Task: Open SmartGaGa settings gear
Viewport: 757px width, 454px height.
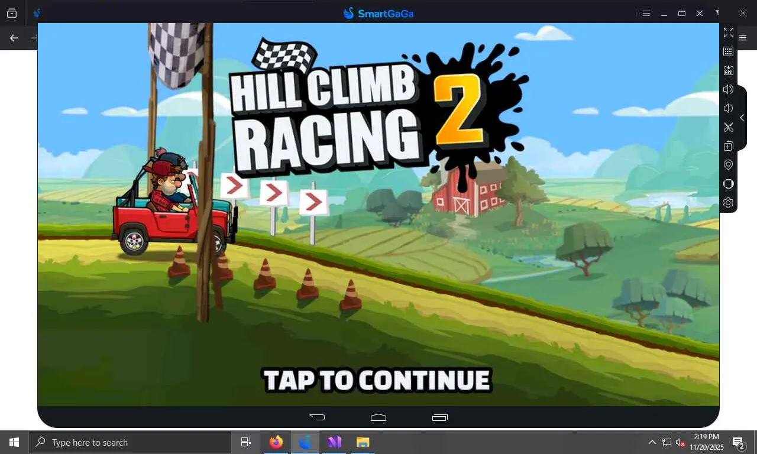Action: (x=728, y=203)
